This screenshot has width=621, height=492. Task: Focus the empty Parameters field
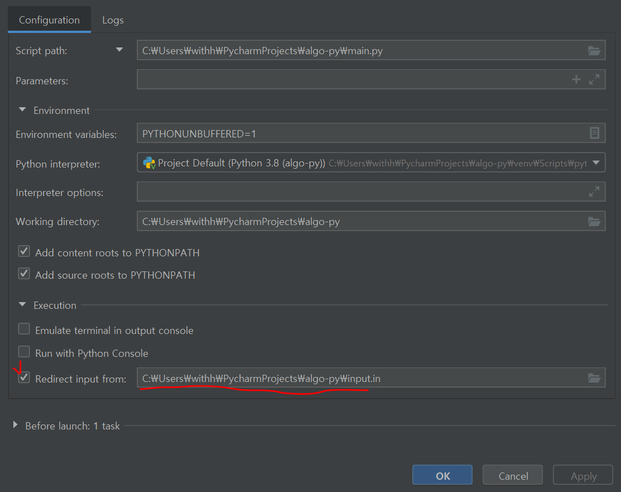point(371,80)
